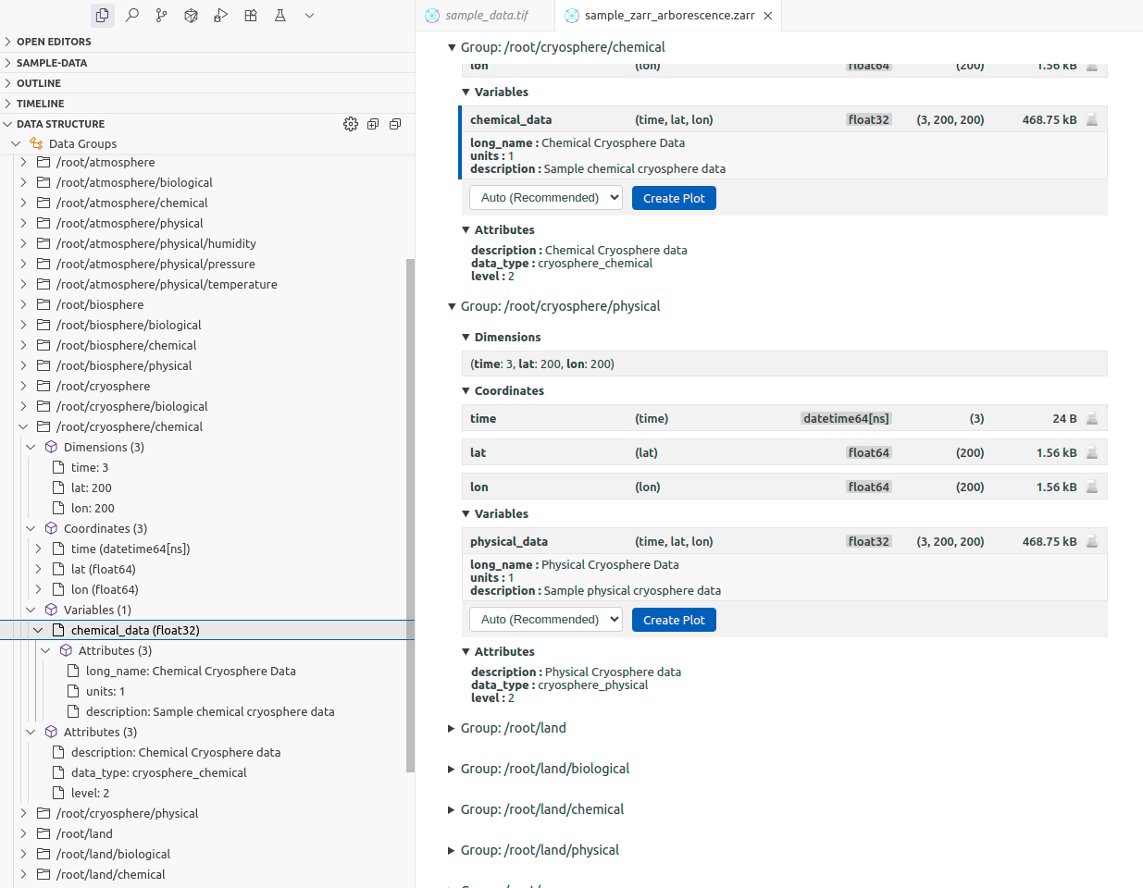Collapse the chemical_data (float32) tree item

pyautogui.click(x=38, y=629)
